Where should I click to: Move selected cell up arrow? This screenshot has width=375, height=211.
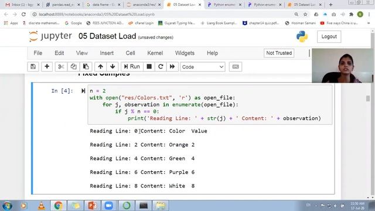(100, 67)
